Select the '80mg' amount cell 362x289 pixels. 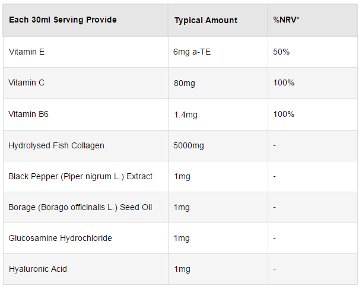pos(184,83)
